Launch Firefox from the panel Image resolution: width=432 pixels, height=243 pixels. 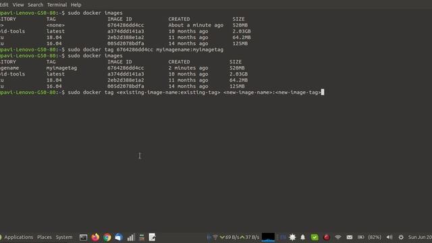coord(95,237)
